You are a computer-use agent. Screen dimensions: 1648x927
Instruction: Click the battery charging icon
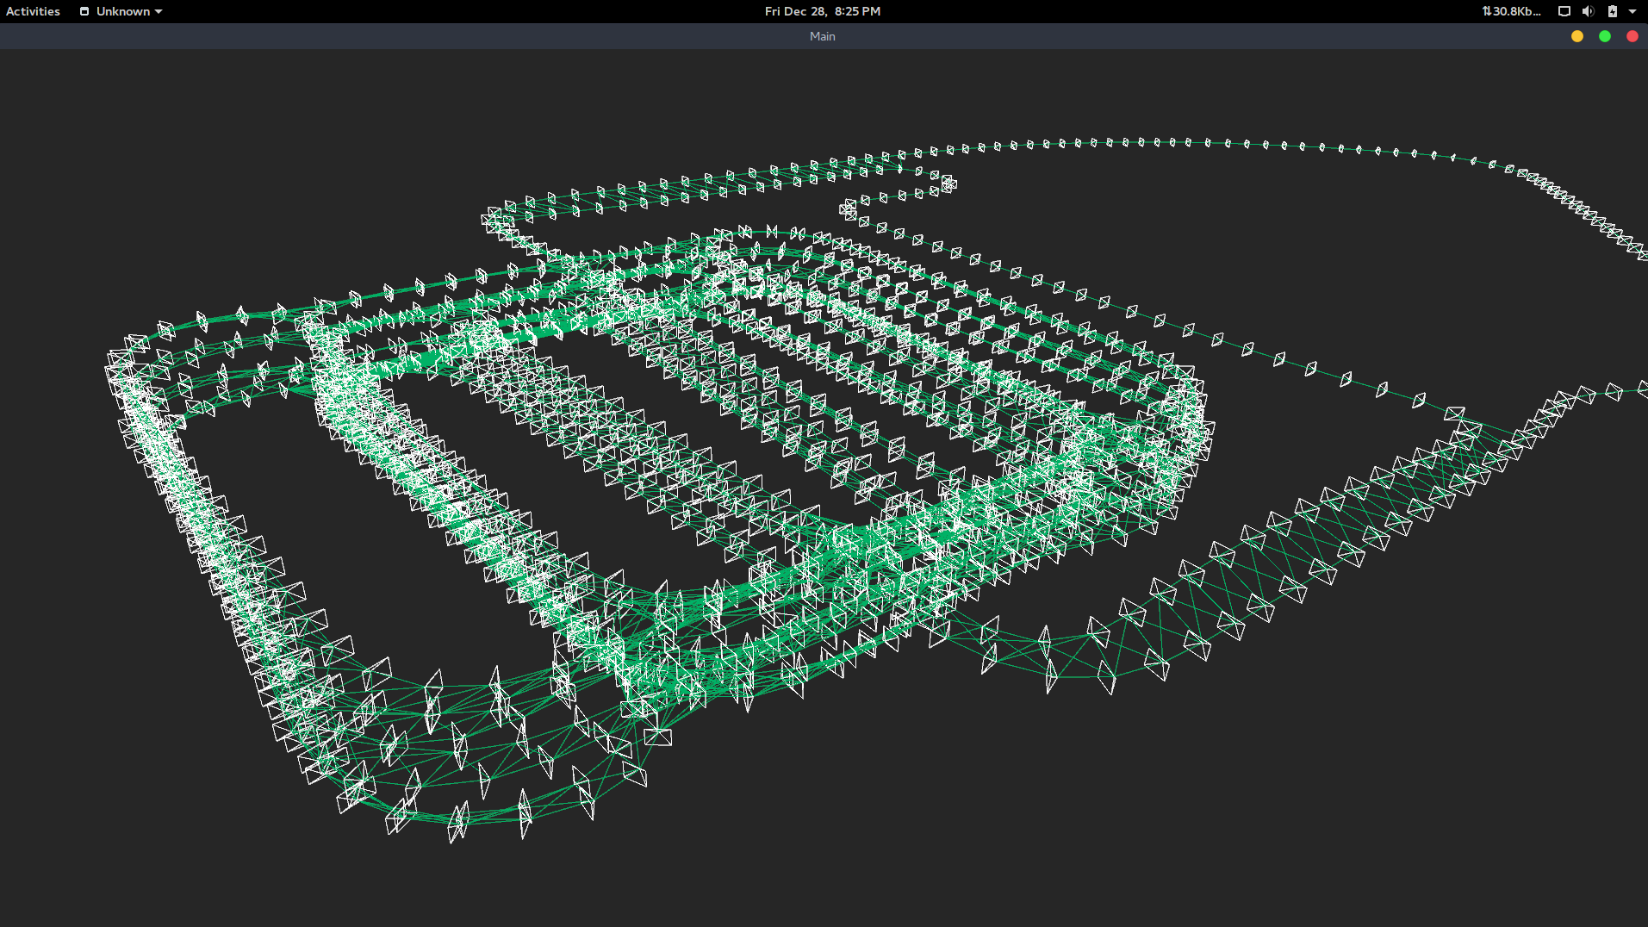point(1612,11)
